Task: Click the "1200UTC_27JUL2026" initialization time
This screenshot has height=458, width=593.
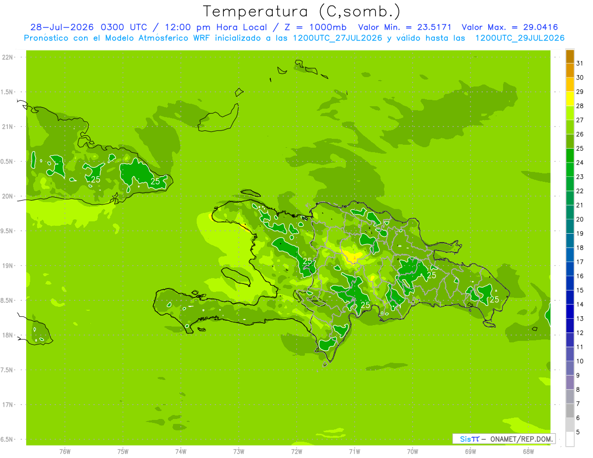Action: [x=338, y=38]
